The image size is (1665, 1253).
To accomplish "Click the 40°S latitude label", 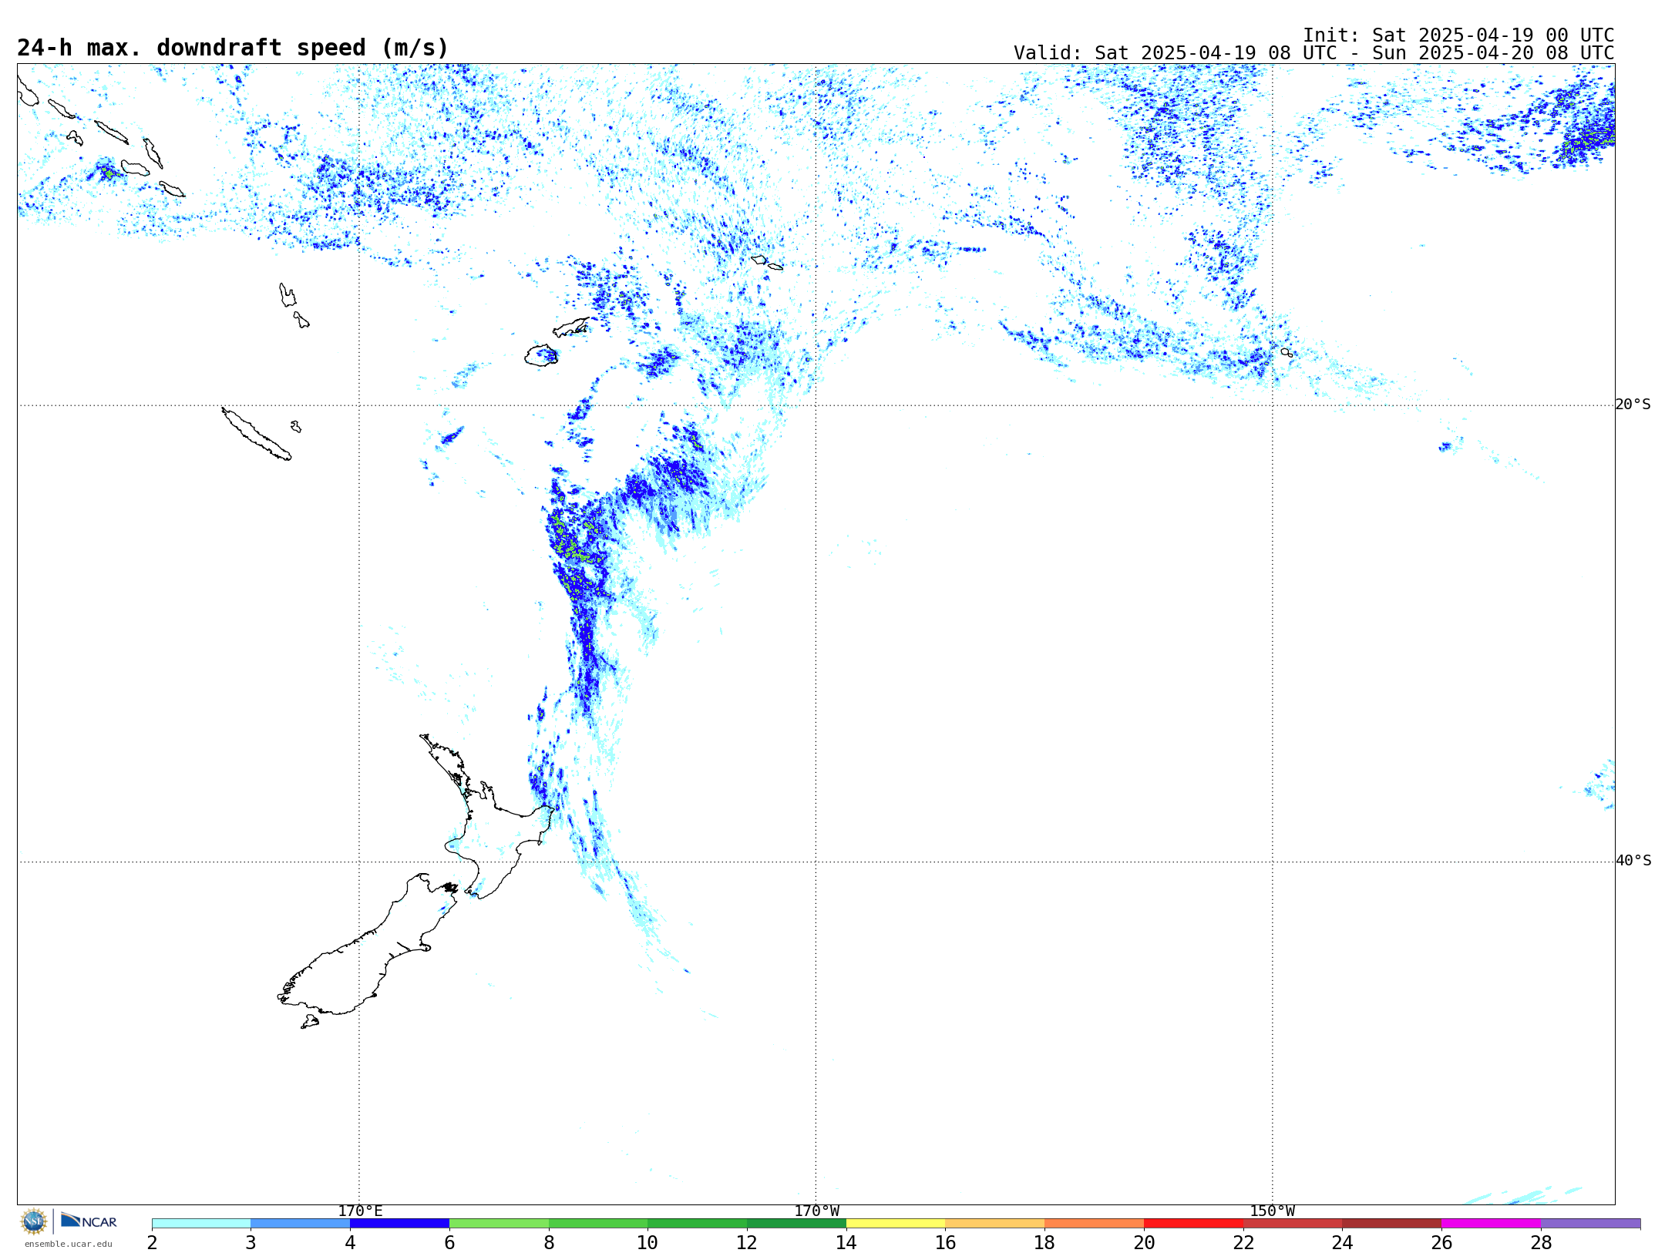I will click(1633, 861).
